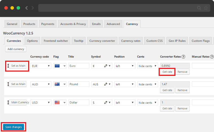Click the Save changes button
214x132 pixels.
(x=14, y=127)
